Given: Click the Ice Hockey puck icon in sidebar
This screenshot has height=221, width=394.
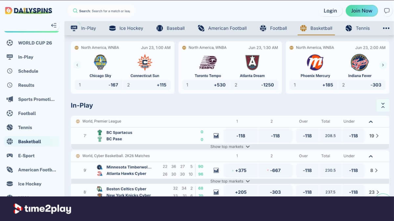Looking at the screenshot, I should pos(10,184).
